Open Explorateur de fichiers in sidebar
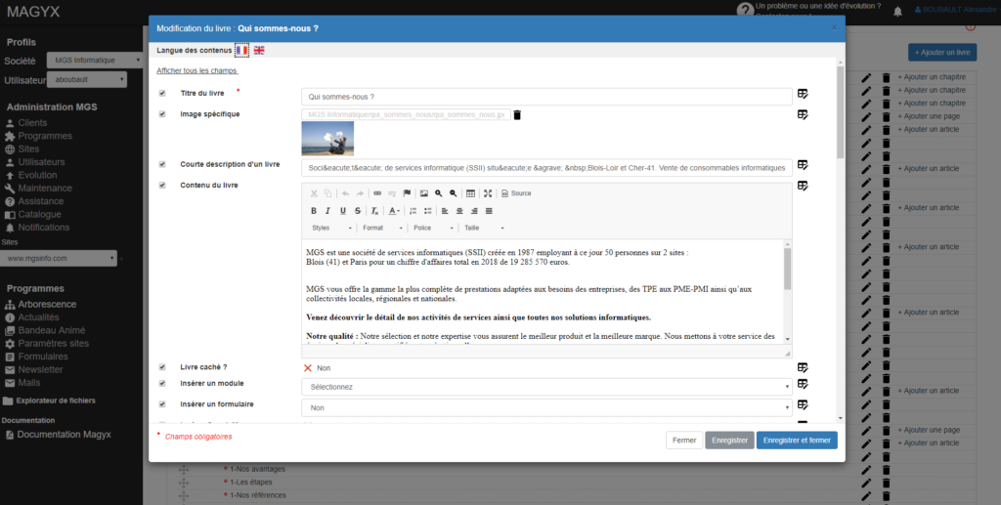Viewport: 1001px width, 505px height. [56, 400]
